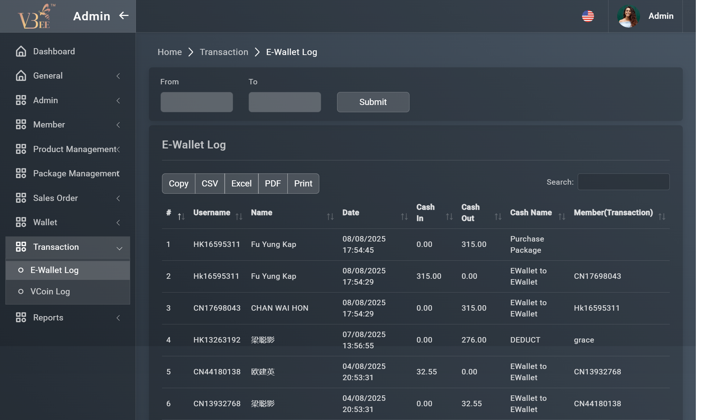Image resolution: width=706 pixels, height=420 pixels.
Task: Sort table by Username column arrows
Action: [239, 217]
